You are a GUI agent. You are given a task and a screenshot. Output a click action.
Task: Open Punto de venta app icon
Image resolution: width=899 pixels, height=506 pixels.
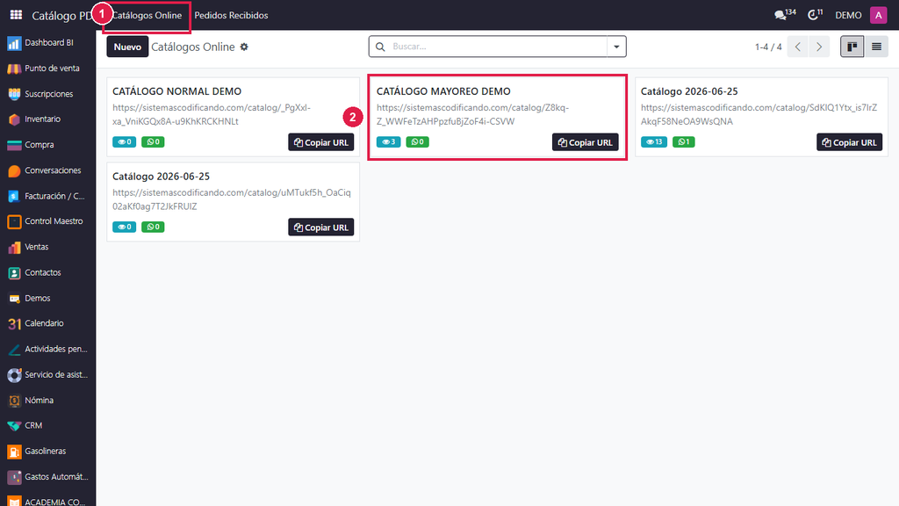(x=14, y=69)
